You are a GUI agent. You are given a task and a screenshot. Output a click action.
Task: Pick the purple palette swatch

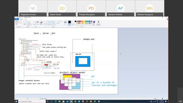[91, 21]
